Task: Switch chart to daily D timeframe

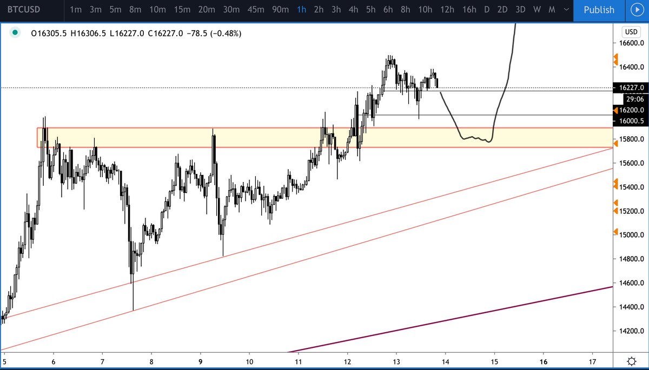Action: point(487,10)
